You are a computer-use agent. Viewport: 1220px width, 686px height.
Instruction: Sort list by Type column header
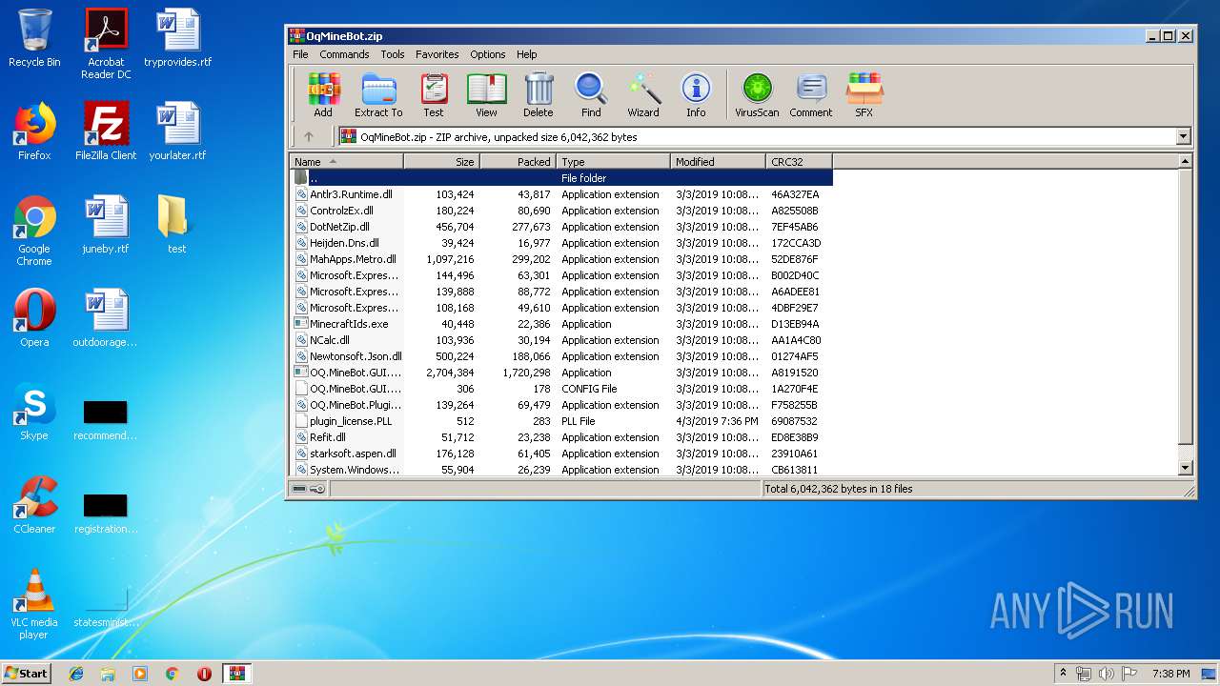[614, 161]
